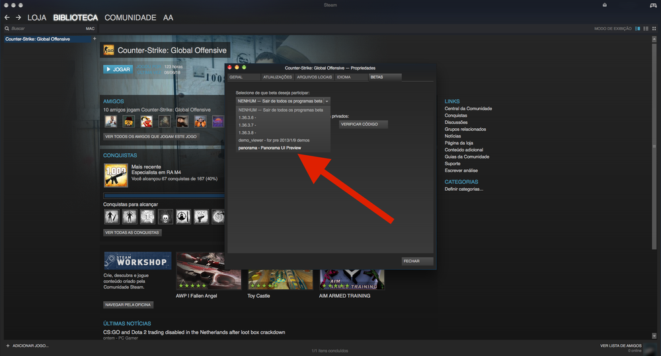The image size is (661, 356).
Task: Switch to the ARQUIVOS LOCAIS tab
Action: [315, 77]
